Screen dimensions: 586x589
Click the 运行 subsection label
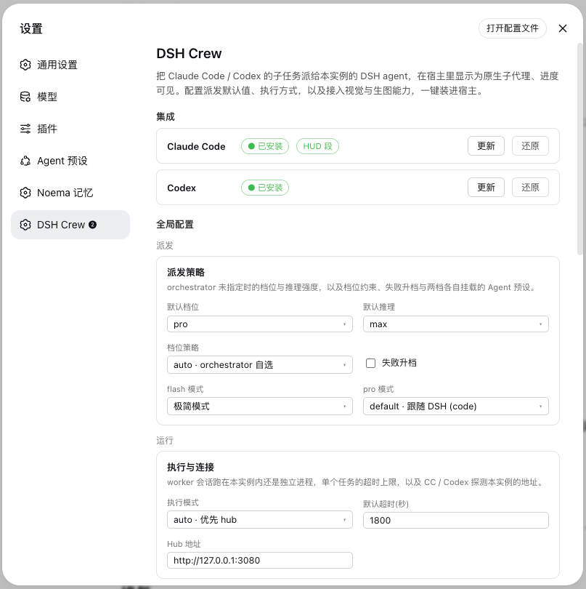(165, 440)
